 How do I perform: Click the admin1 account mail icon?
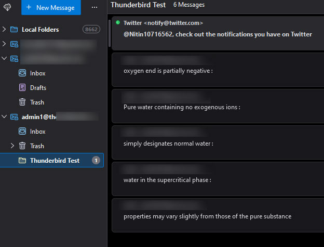14,117
